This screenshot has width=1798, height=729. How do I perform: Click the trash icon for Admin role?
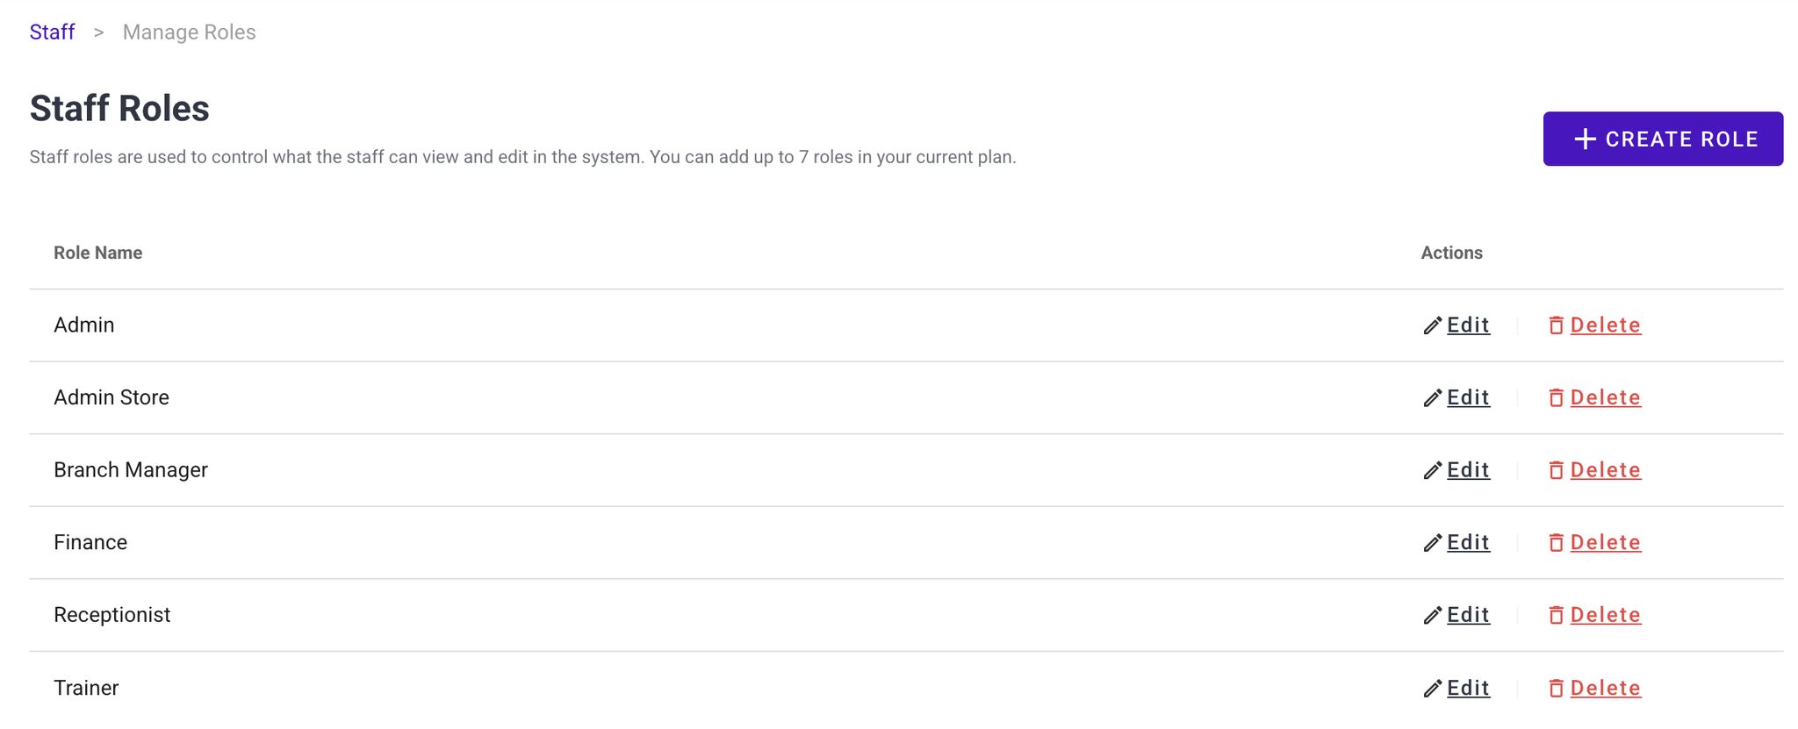[x=1556, y=326]
